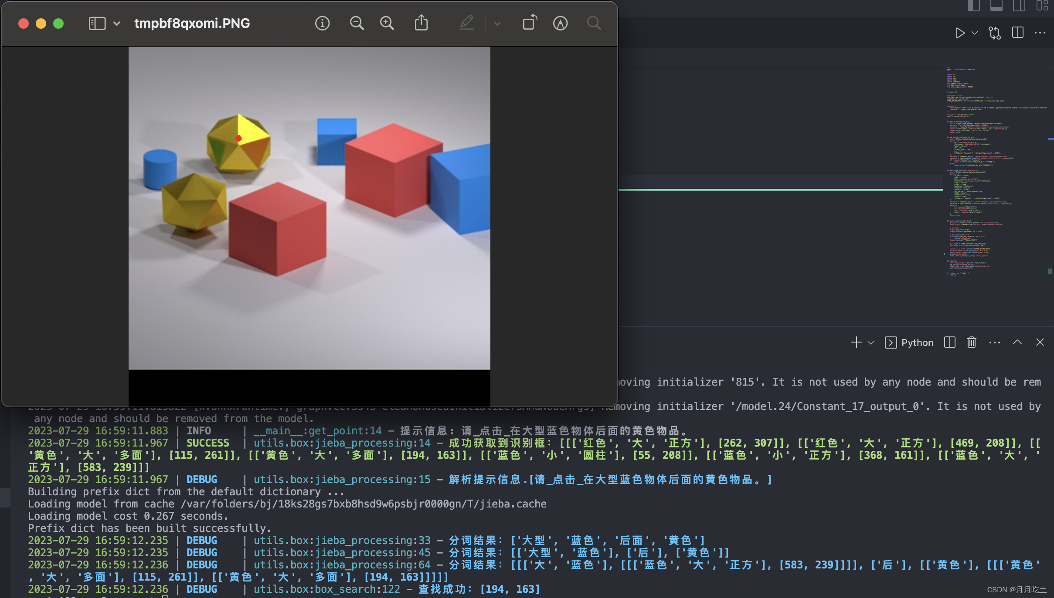The width and height of the screenshot is (1054, 598).
Task: Open terminal panel More Actions ellipsis
Action: 995,343
